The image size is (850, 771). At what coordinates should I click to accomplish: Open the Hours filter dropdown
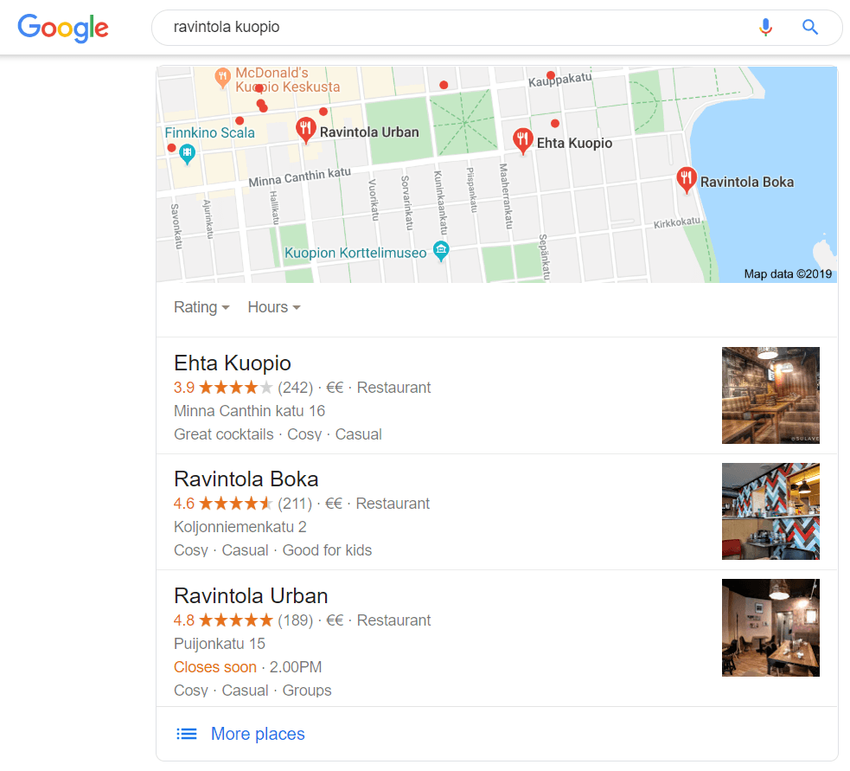(274, 307)
